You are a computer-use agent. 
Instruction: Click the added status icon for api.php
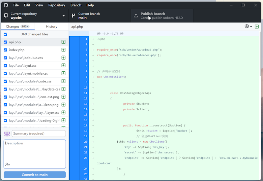(63, 42)
